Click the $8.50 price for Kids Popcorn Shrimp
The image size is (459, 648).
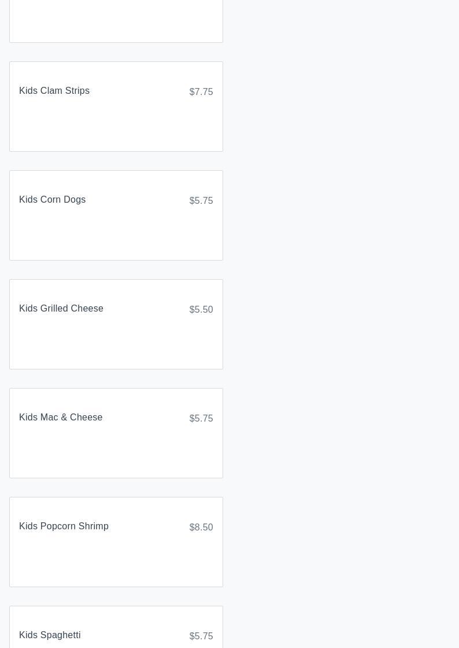(201, 528)
